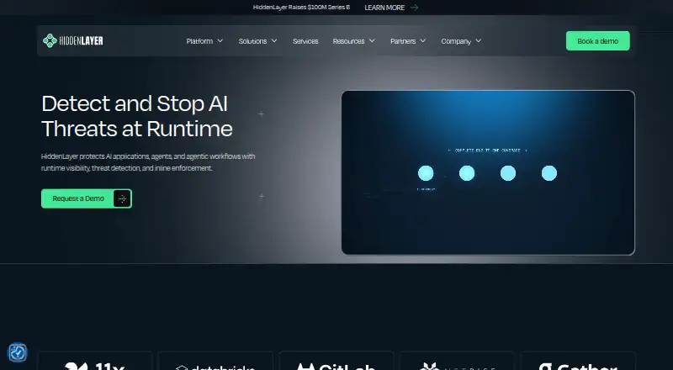The width and height of the screenshot is (673, 370).
Task: Open the accessibility widget icon
Action: [18, 353]
